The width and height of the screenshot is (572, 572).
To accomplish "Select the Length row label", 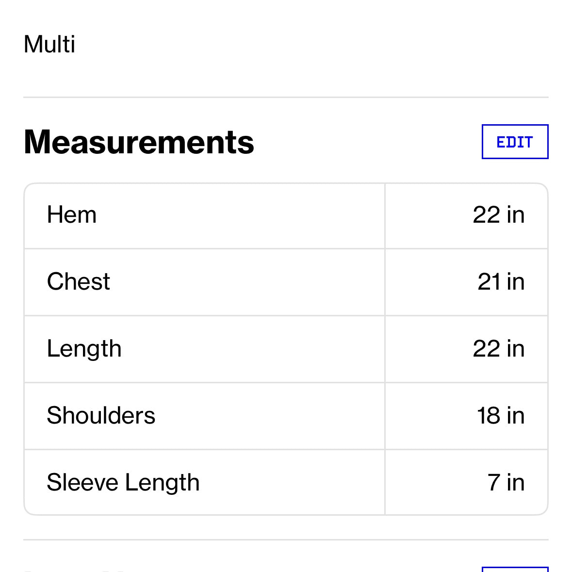I will coord(84,349).
